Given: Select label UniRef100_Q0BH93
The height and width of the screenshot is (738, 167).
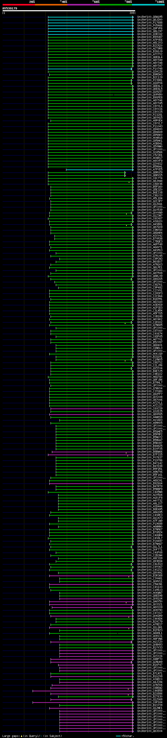Looking at the screenshot, I should [x=150, y=645].
